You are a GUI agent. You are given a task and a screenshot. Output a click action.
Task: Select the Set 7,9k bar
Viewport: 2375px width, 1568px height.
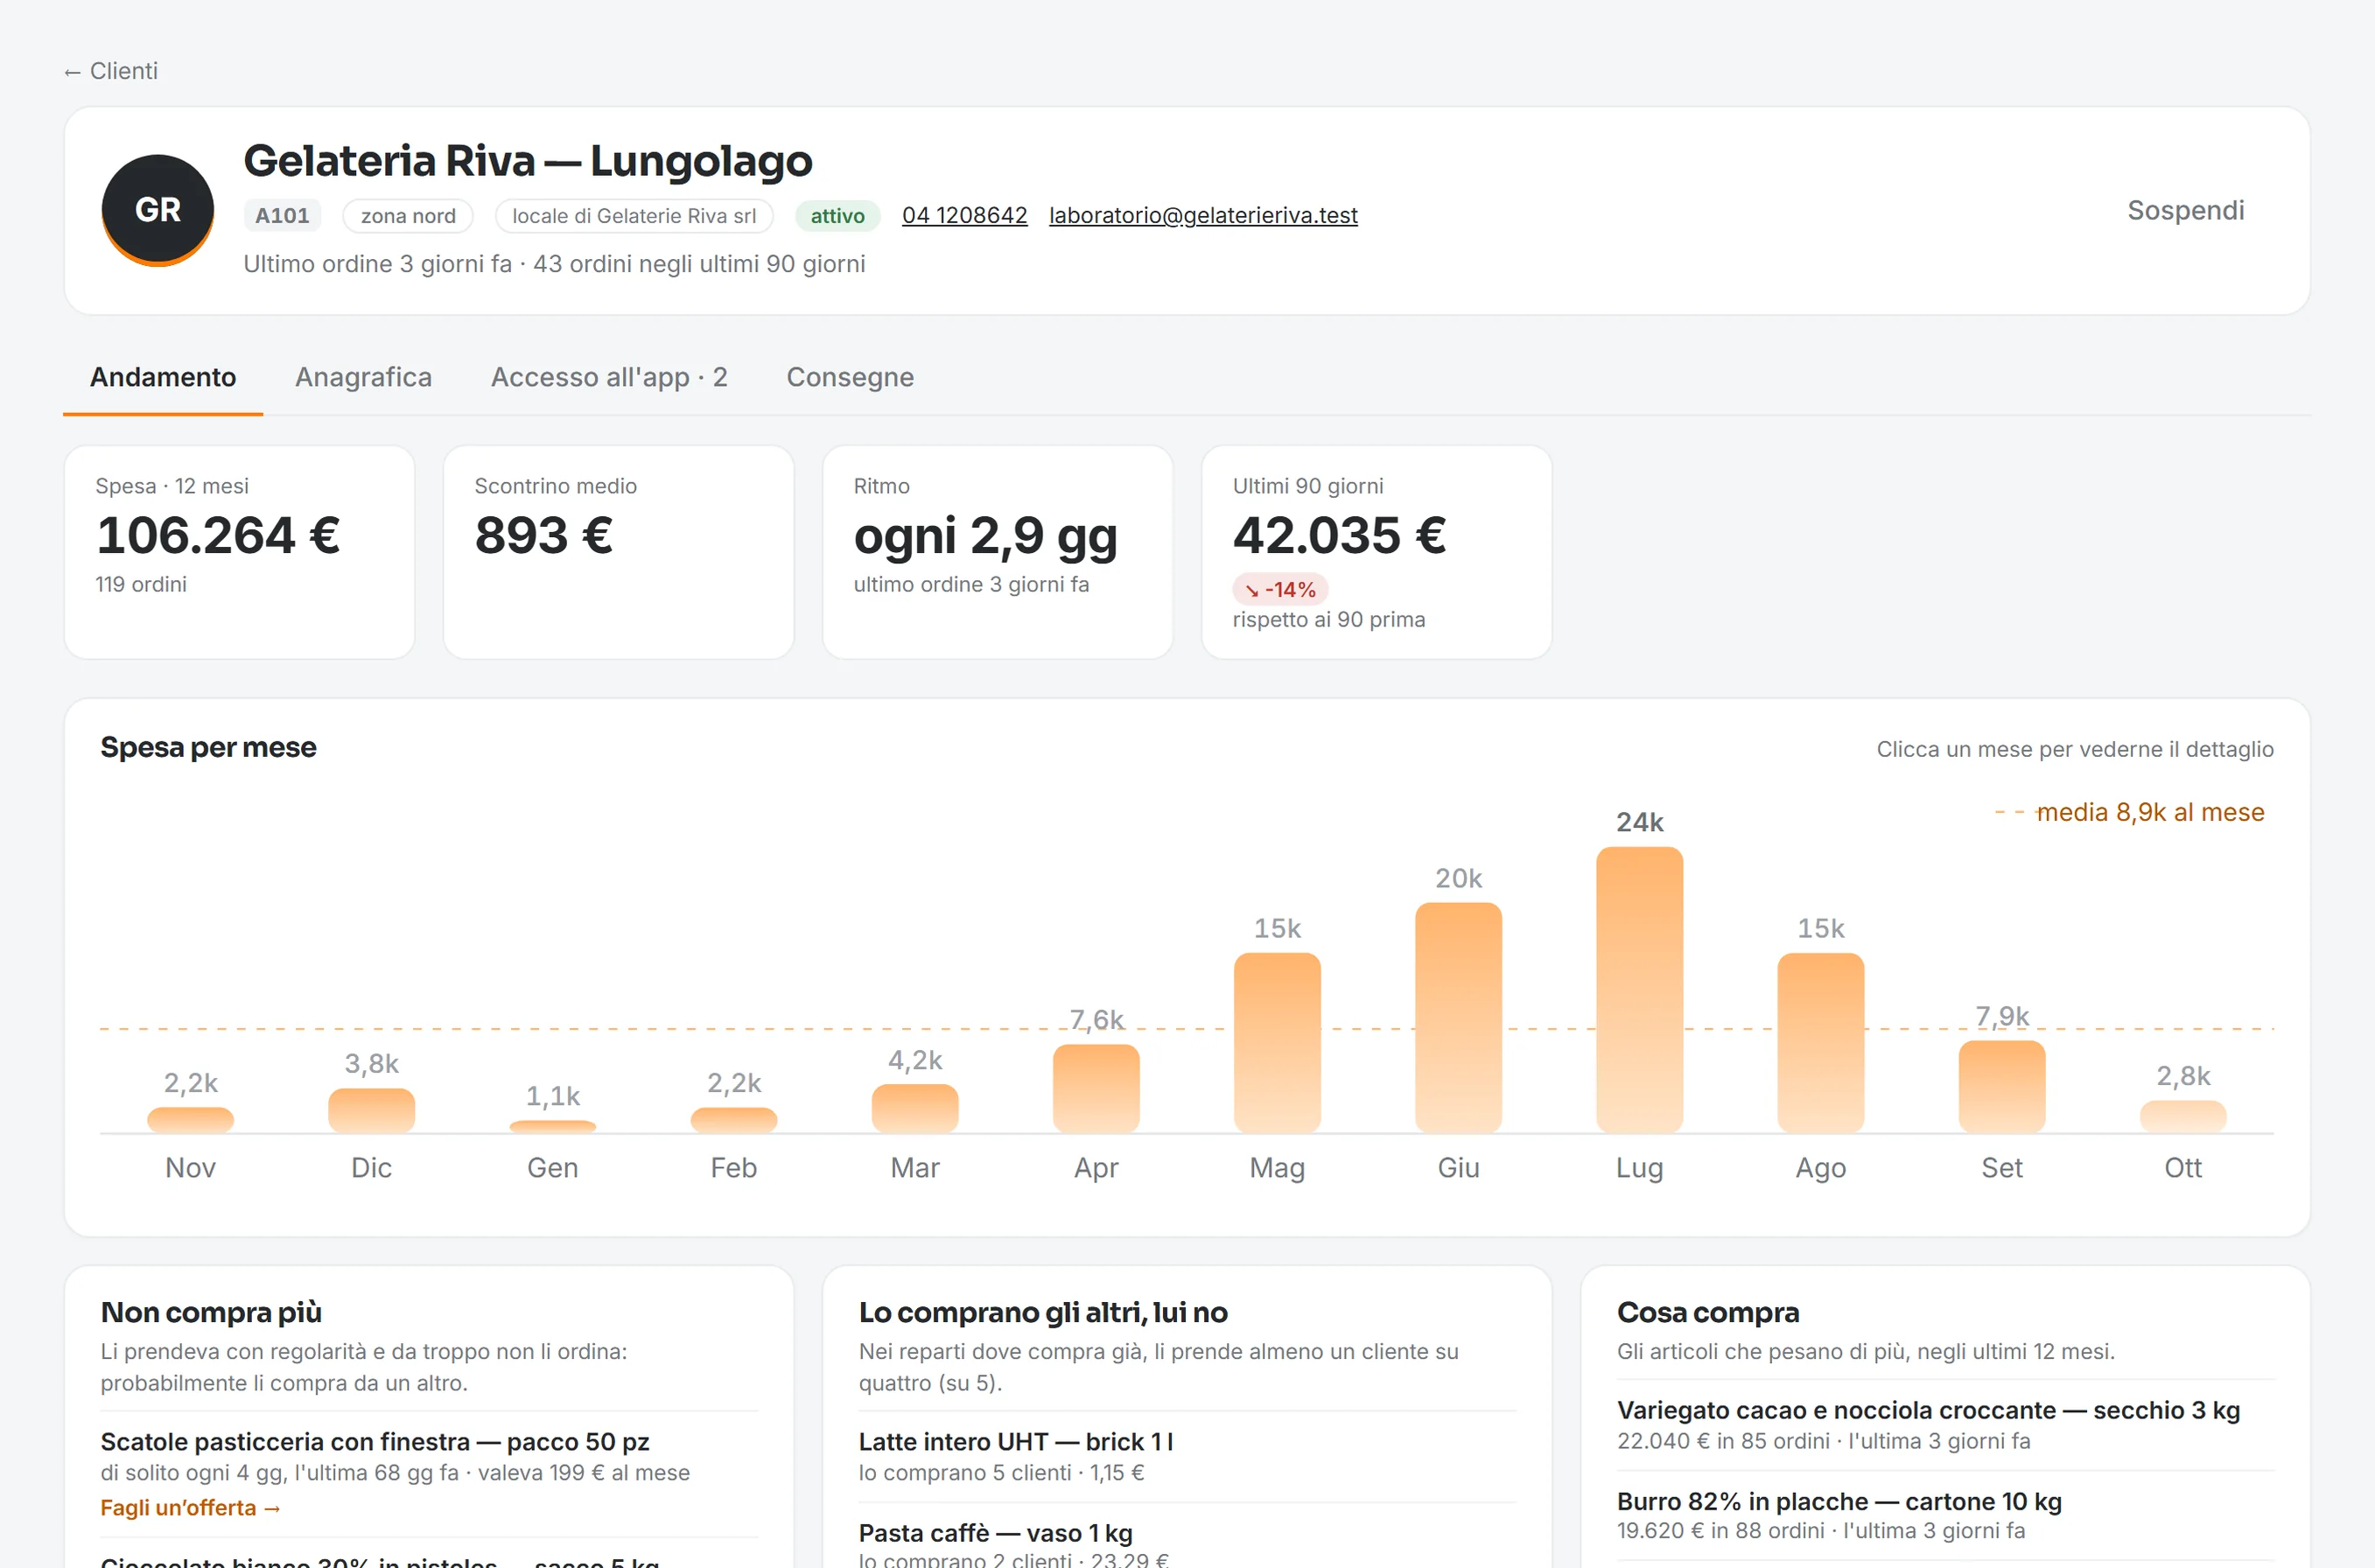click(x=2002, y=1086)
